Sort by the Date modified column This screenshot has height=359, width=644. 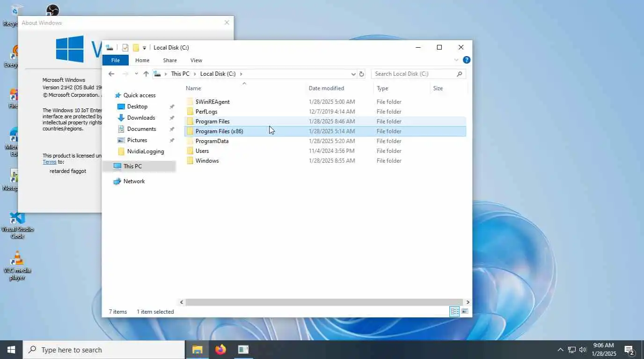pos(326,88)
